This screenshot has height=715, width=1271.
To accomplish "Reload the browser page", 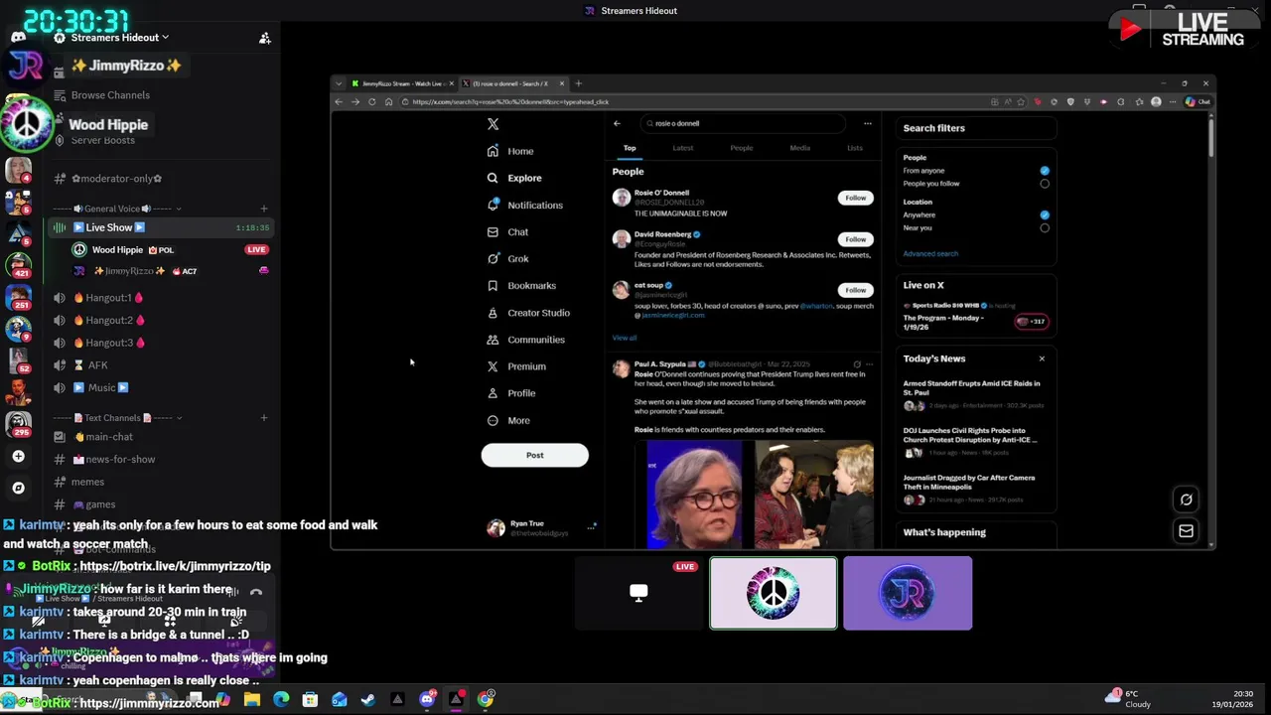I will pos(372,101).
